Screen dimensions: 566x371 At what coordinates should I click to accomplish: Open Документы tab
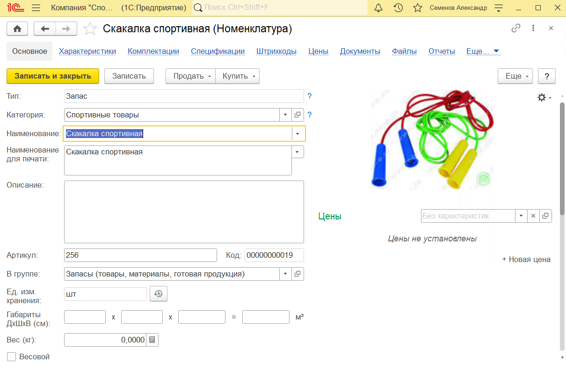pos(360,51)
